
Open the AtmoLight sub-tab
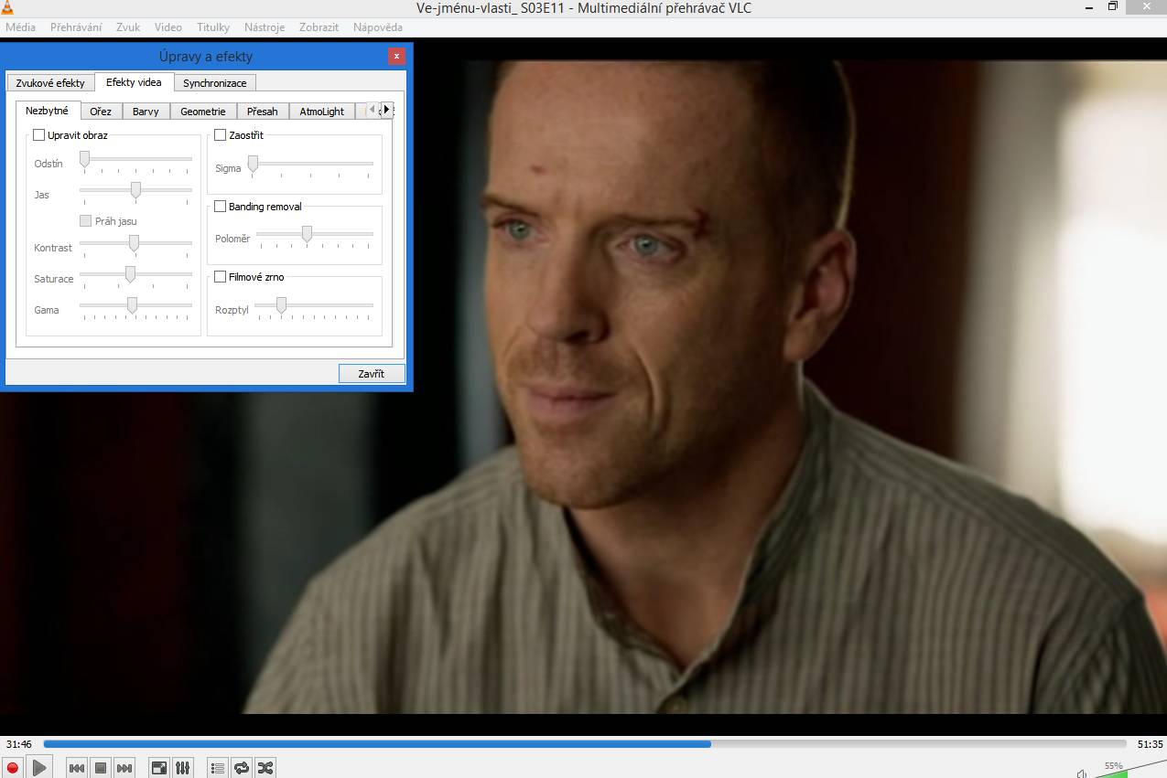point(322,112)
